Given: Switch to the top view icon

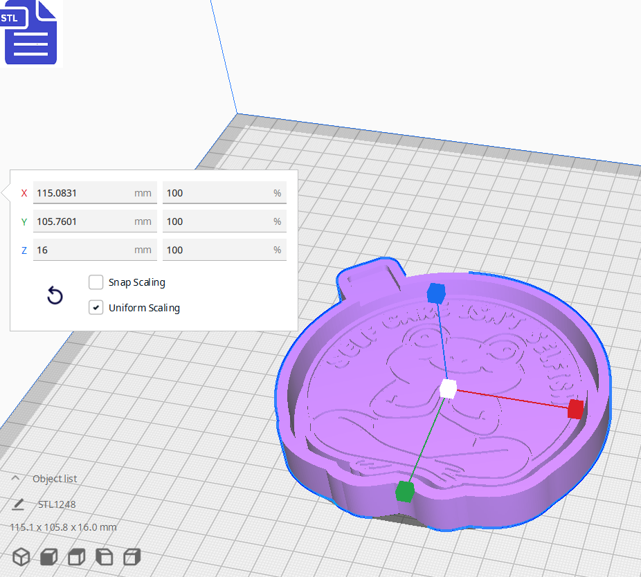Looking at the screenshot, I should tap(75, 557).
